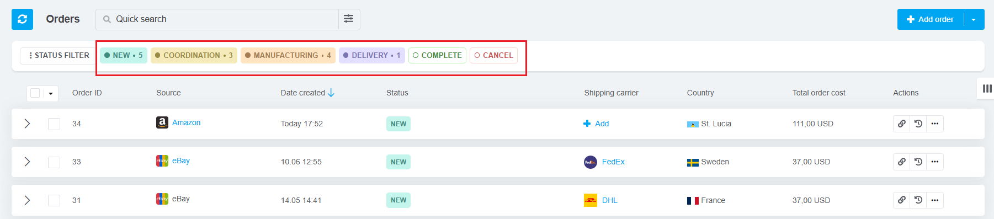Click the history icon for order 34

click(918, 124)
